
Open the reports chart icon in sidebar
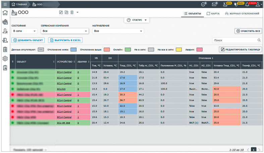5,68
